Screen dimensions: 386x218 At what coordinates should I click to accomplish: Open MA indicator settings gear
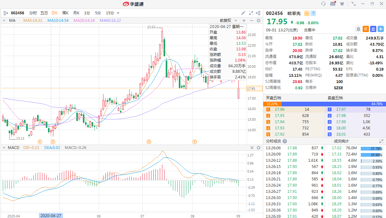tap(258, 21)
